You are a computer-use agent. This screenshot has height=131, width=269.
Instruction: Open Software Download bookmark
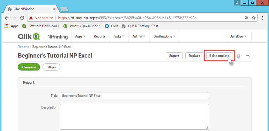40,26
